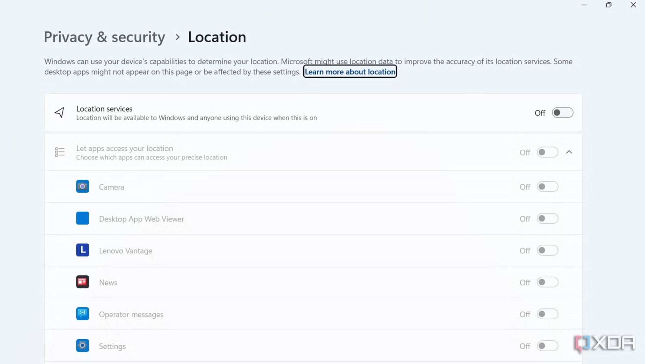Click the Operator messages chat icon
Image resolution: width=645 pixels, height=364 pixels.
click(83, 314)
